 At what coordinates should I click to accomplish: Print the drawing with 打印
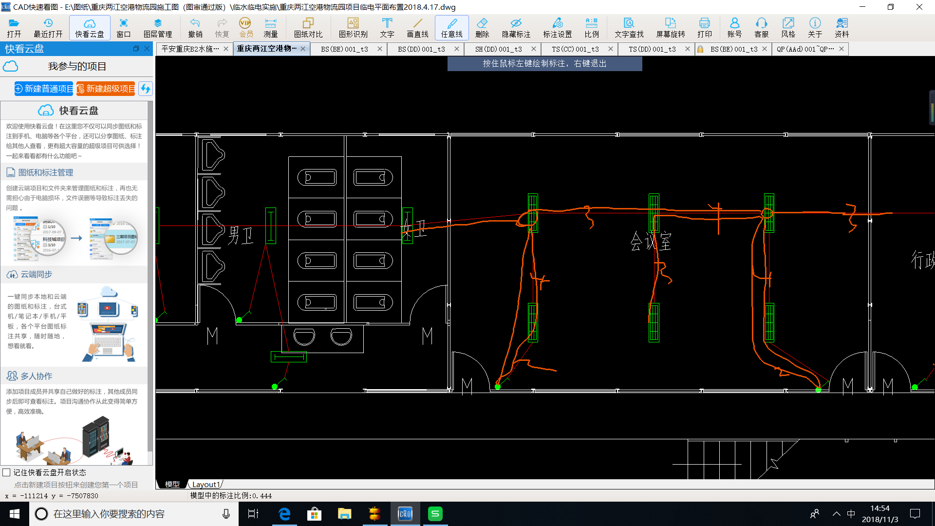pos(705,28)
